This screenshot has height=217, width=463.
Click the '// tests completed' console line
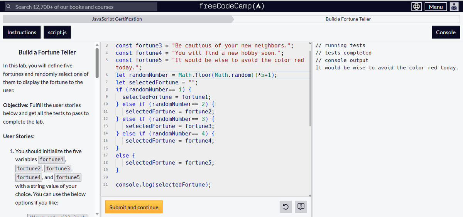(343, 53)
